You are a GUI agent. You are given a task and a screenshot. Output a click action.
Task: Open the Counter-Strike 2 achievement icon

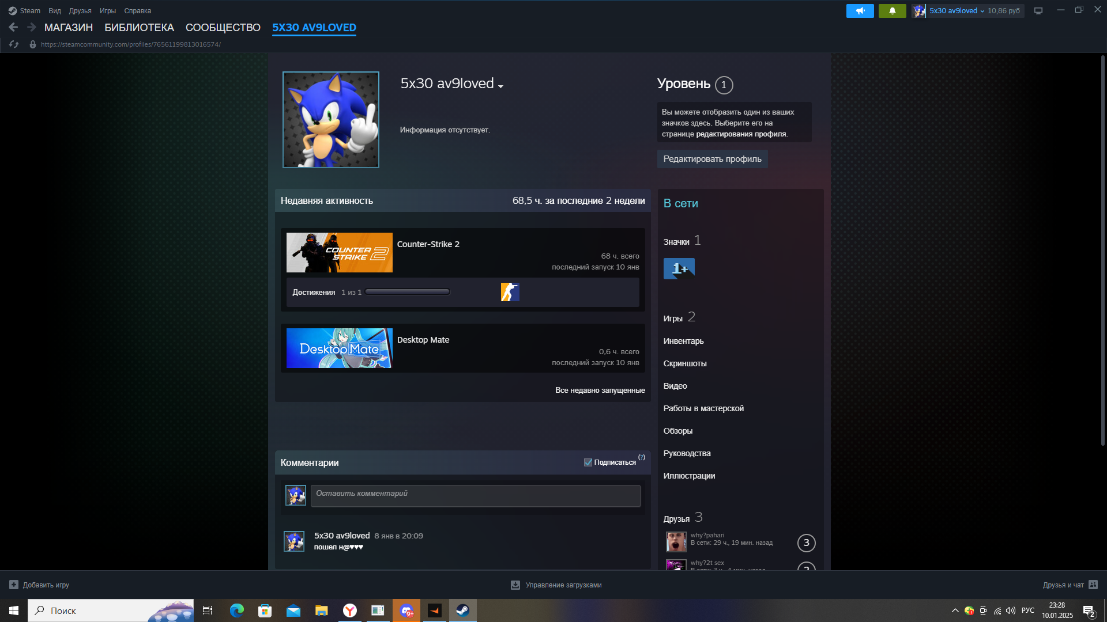point(510,292)
